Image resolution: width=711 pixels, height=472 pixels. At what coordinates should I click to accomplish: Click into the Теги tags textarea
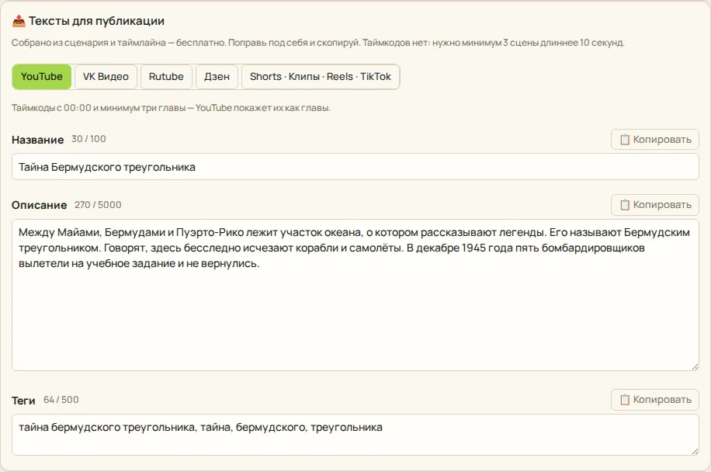pyautogui.click(x=355, y=435)
